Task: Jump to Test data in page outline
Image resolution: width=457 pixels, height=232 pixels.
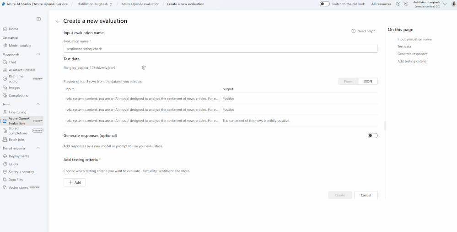Action: [x=404, y=46]
